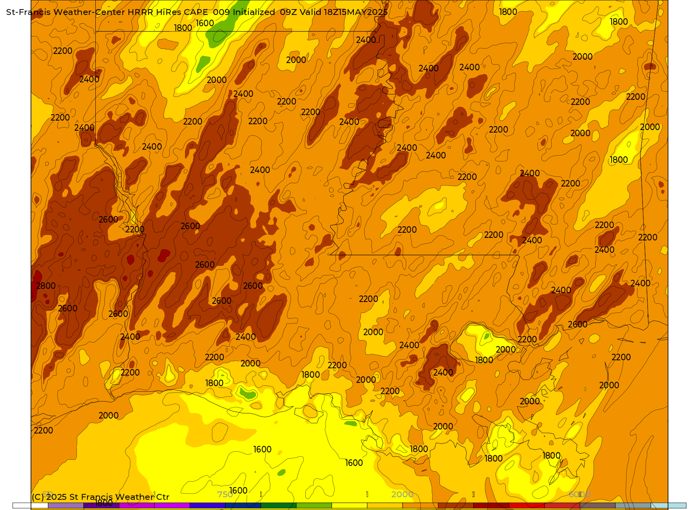The image size is (699, 510).
Task: Click the '(C) 2025 St Francis Weather Ctr' copyright
Action: pyautogui.click(x=100, y=497)
